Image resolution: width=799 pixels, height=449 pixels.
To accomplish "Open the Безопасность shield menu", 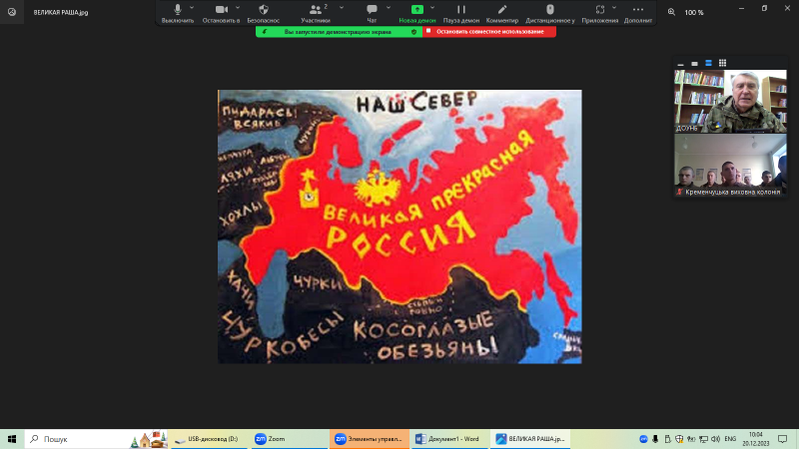I will point(263,13).
